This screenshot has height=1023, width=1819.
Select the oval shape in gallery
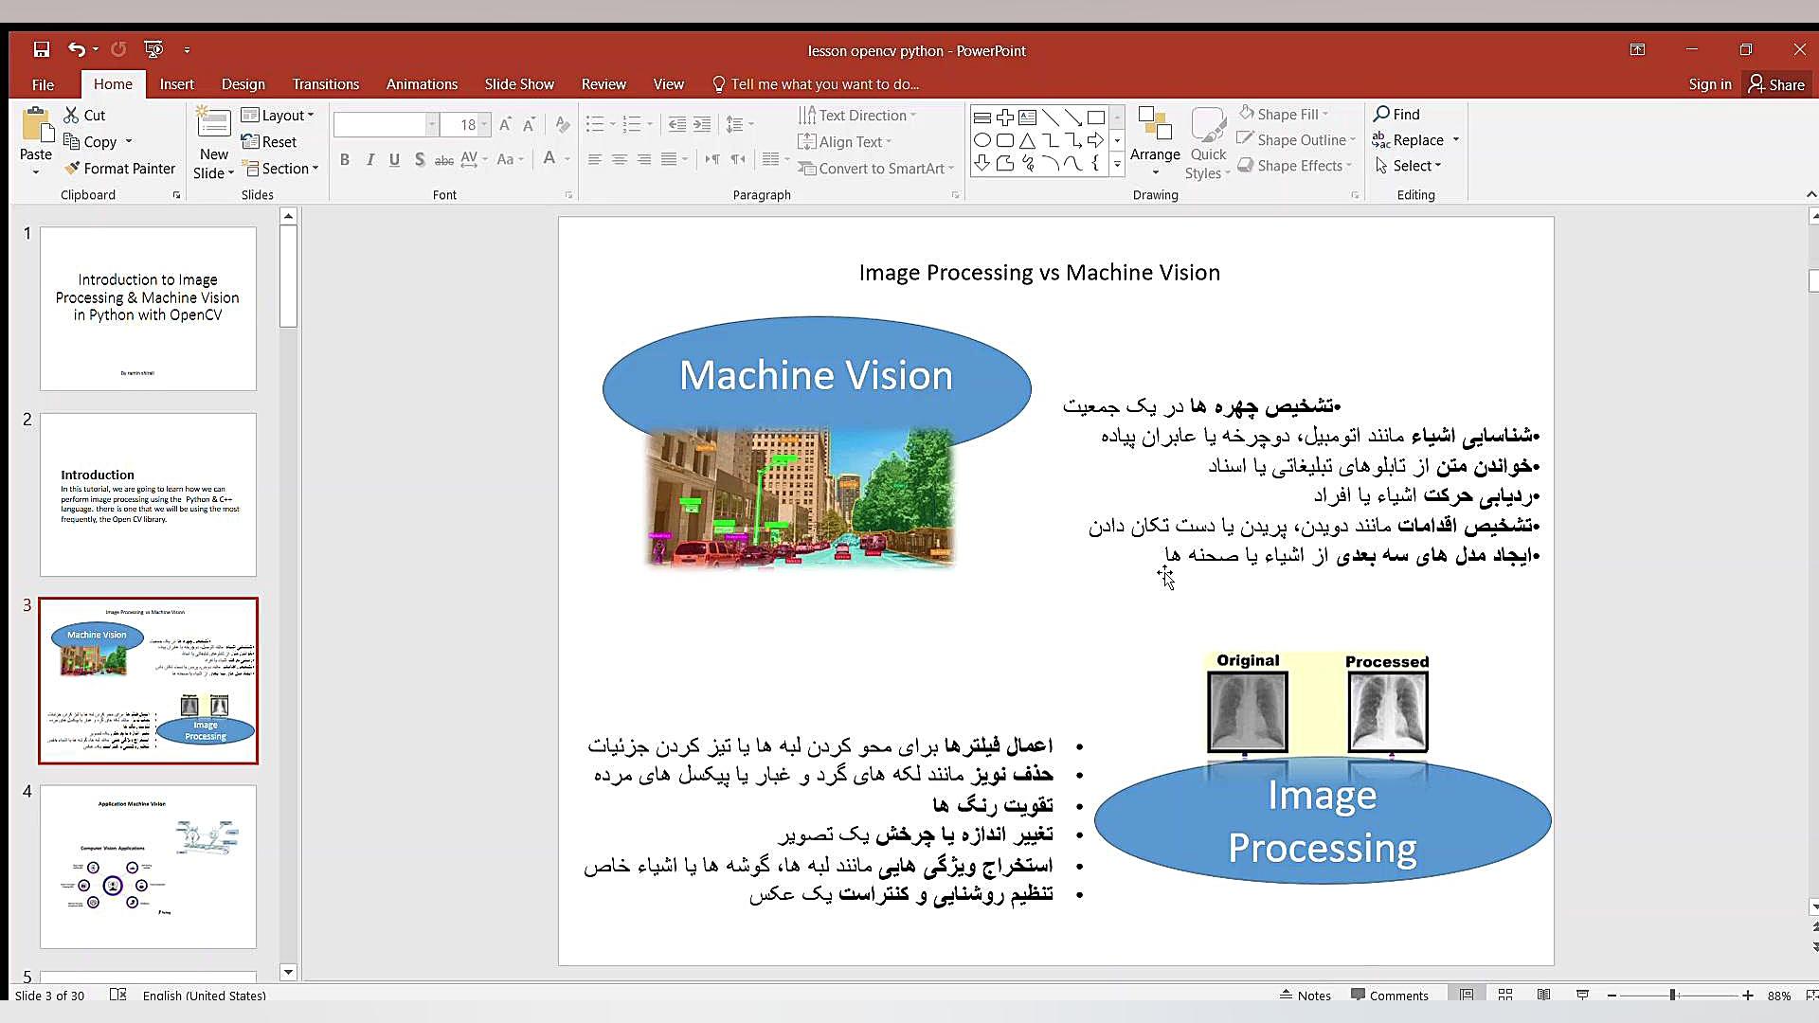982,140
